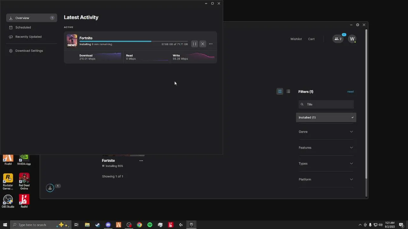408x229 pixels.
Task: Open the volume control in system tray
Action: tap(380, 225)
